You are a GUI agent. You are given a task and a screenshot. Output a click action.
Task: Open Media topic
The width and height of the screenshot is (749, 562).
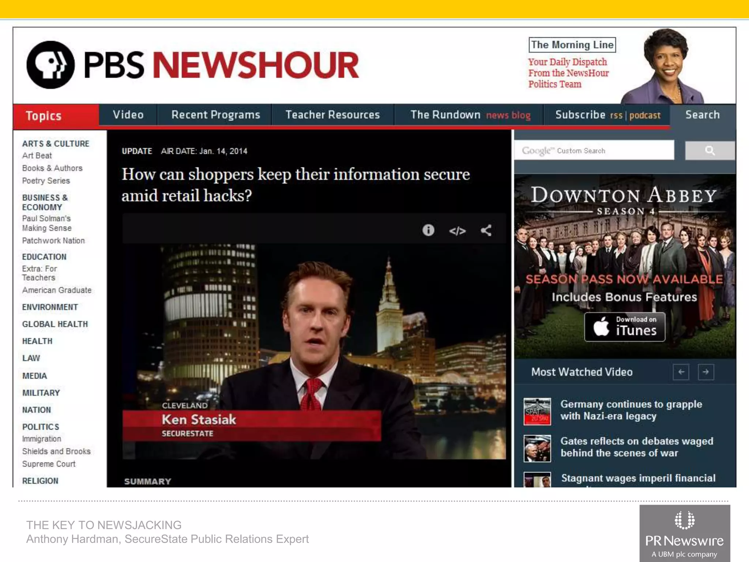tap(35, 376)
